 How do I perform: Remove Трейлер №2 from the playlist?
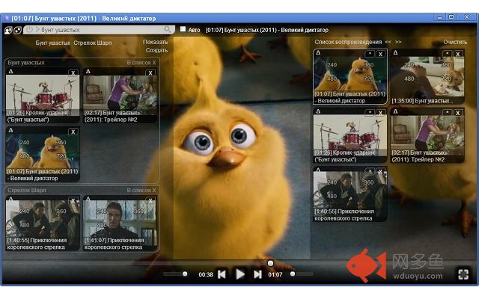coord(457,113)
